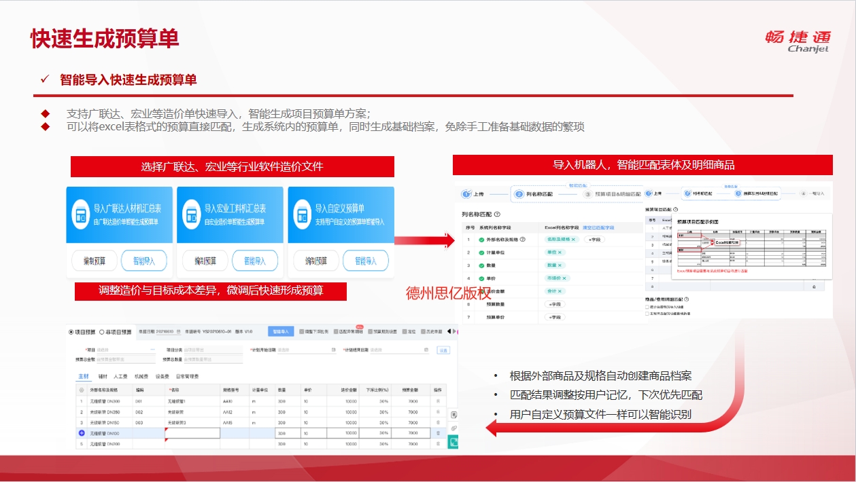Click the blue plus icon on DN100 row

click(82, 432)
